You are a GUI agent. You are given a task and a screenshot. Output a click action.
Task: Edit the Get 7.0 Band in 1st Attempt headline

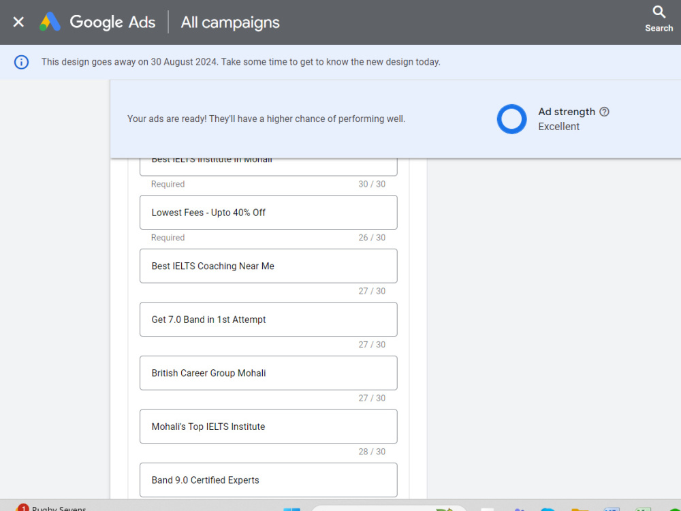pyautogui.click(x=268, y=320)
